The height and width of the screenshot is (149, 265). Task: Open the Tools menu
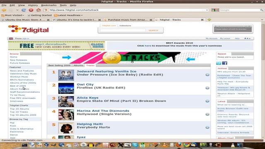click(x=63, y=5)
